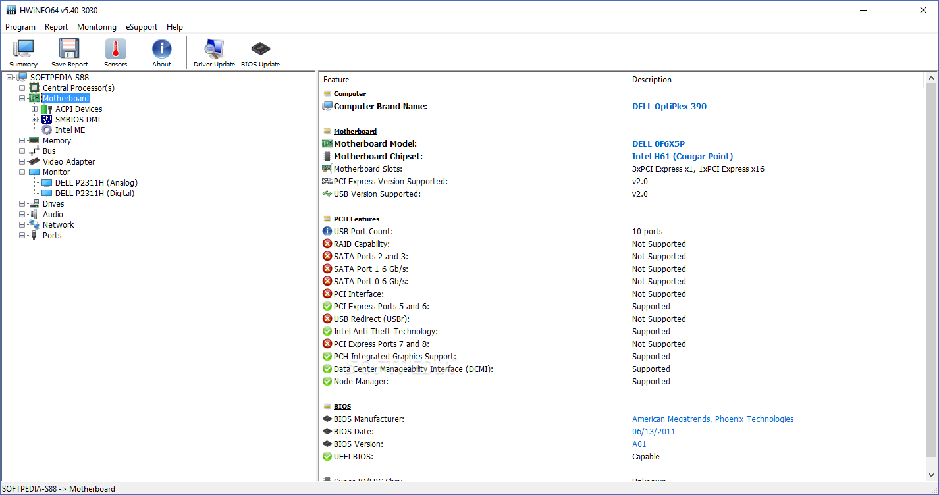939x495 pixels.
Task: Click the details pane vertical scrollbar
Action: point(931,271)
